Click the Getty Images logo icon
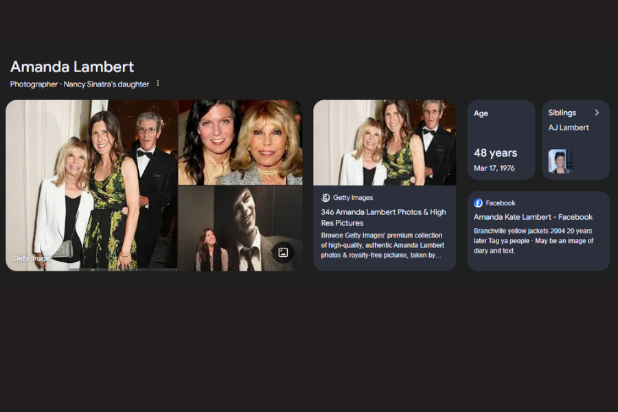The image size is (618, 412). (325, 198)
